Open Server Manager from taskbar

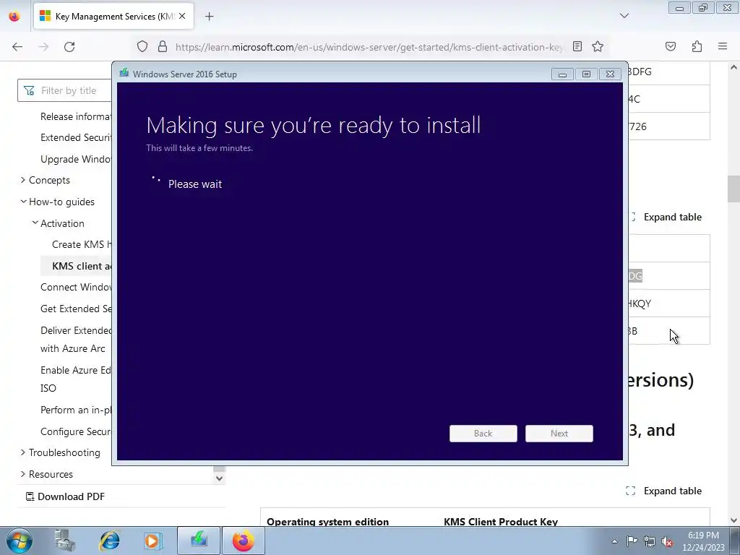coord(65,541)
